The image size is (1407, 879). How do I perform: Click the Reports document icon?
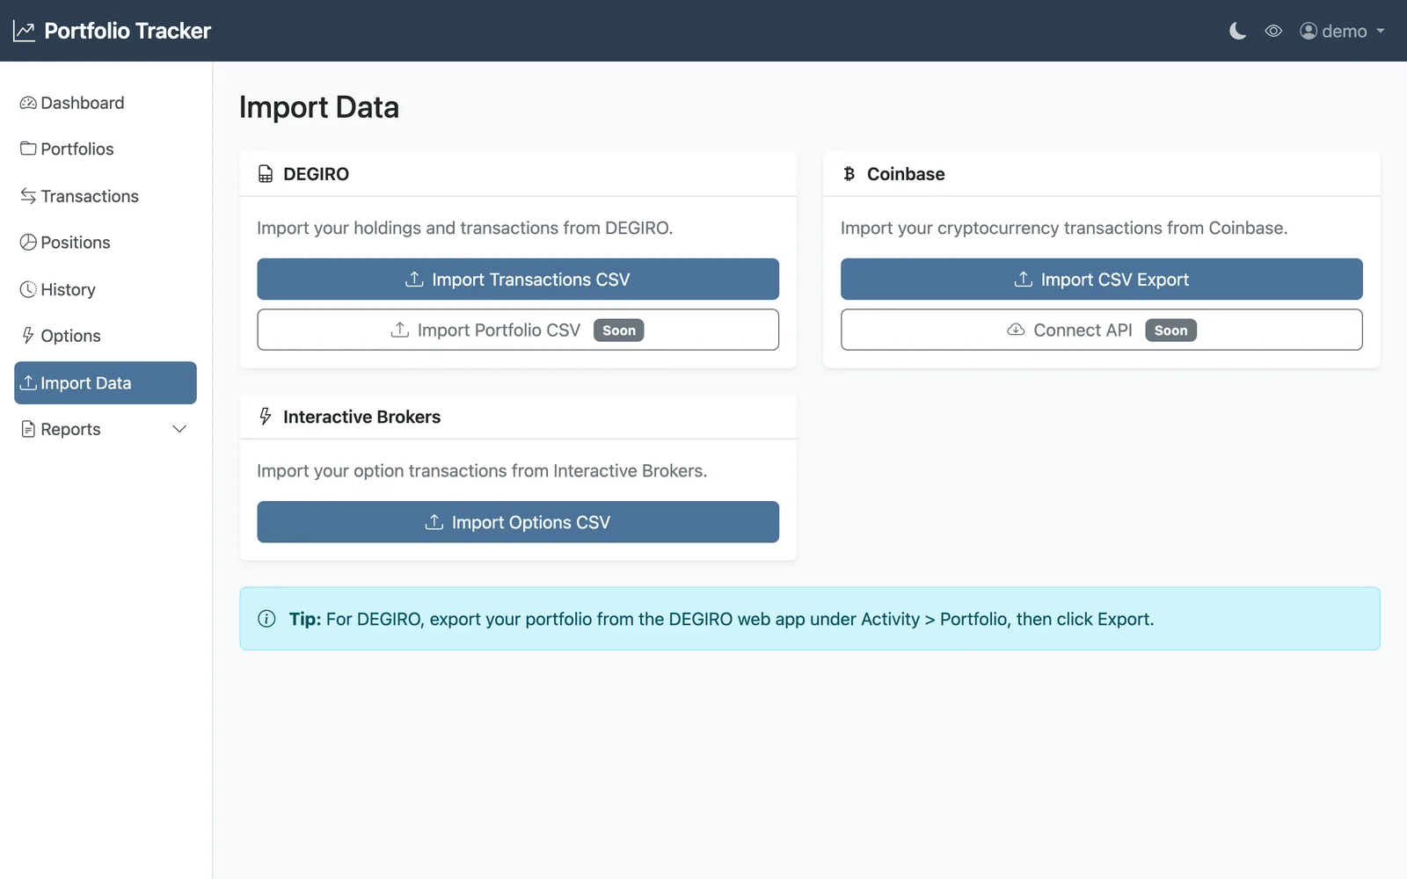pyautogui.click(x=28, y=429)
